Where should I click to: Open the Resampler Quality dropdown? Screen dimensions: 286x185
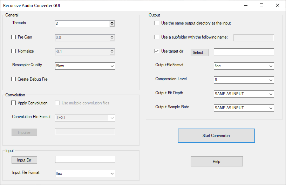(x=85, y=66)
